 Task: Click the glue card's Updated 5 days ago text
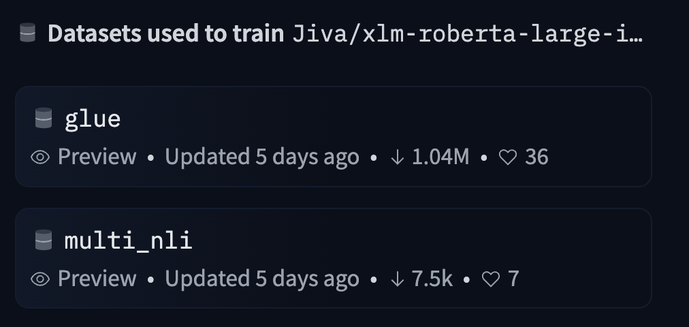261,157
